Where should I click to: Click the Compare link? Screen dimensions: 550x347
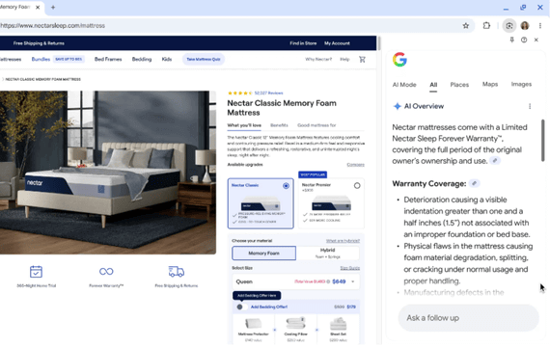coord(355,165)
